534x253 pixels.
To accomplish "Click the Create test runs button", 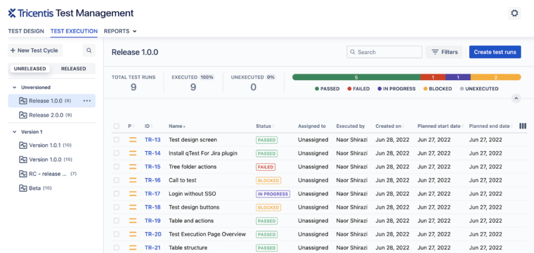I will click(495, 52).
